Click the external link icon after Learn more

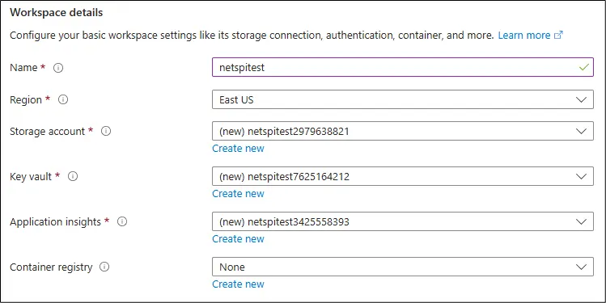coord(558,35)
